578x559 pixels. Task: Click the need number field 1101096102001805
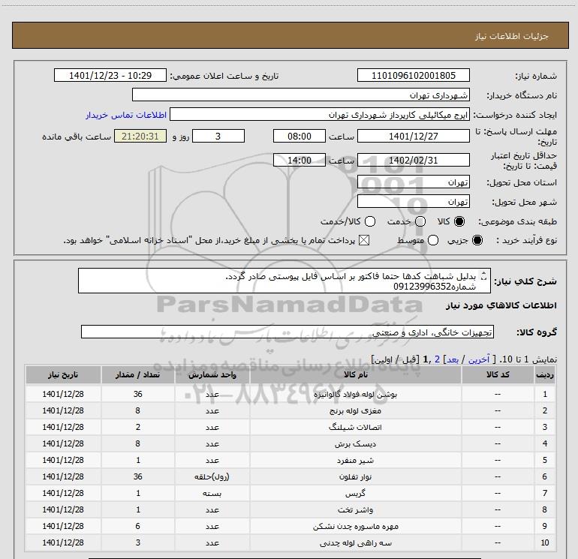[413, 76]
